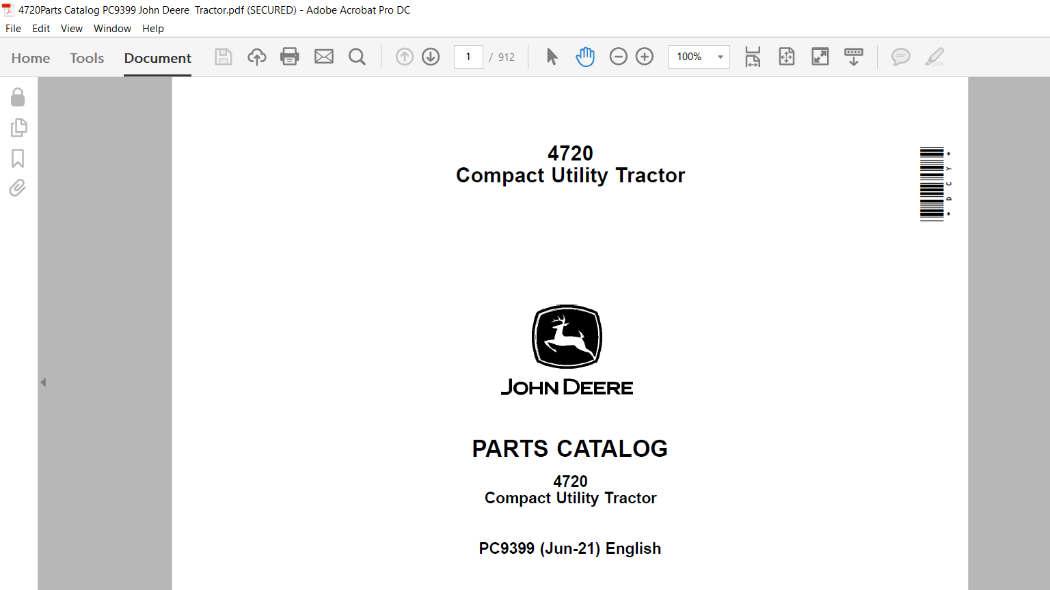The width and height of the screenshot is (1050, 590).
Task: Activate the hand pan tool
Action: [585, 57]
